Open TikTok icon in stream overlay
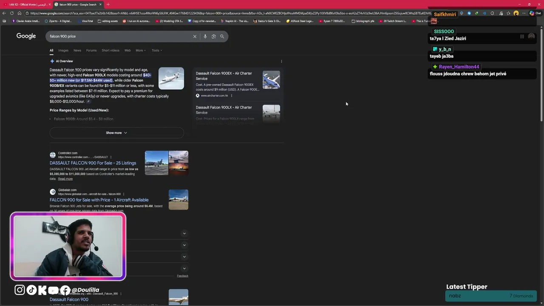This screenshot has width=544, height=306. click(31, 290)
